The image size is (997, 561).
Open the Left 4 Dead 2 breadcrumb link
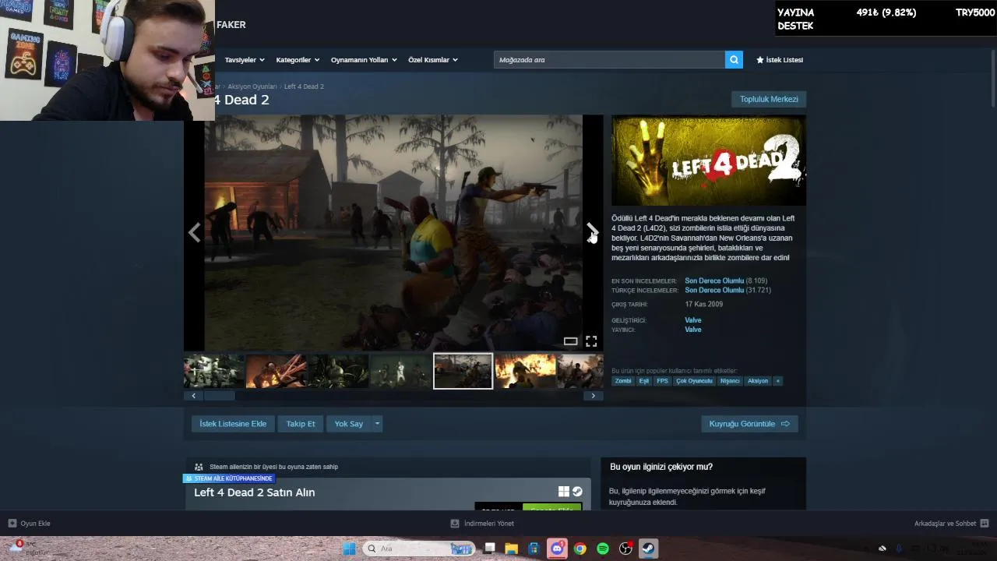pos(304,86)
